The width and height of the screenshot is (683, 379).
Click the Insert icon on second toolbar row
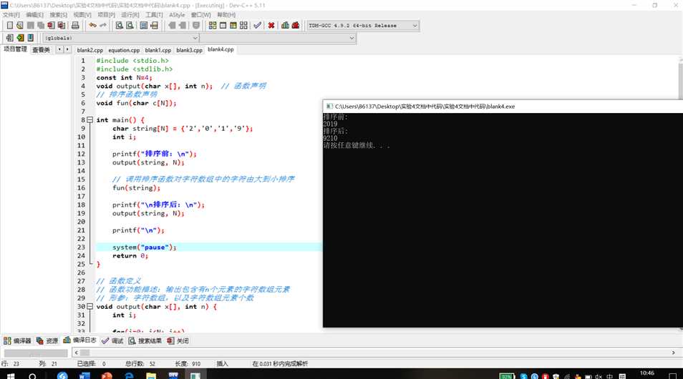[9, 38]
